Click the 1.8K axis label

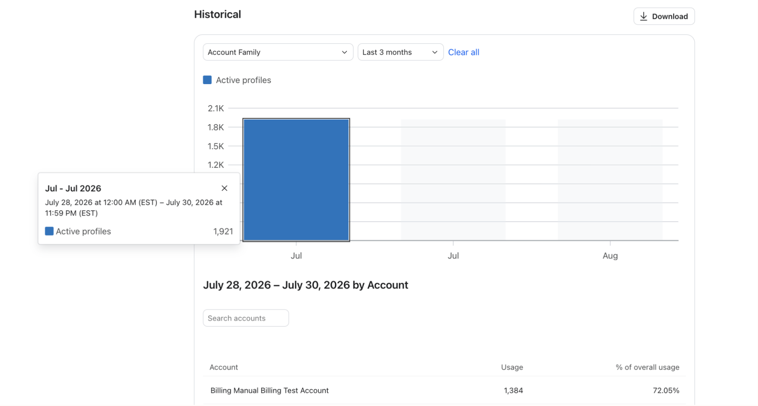(216, 127)
